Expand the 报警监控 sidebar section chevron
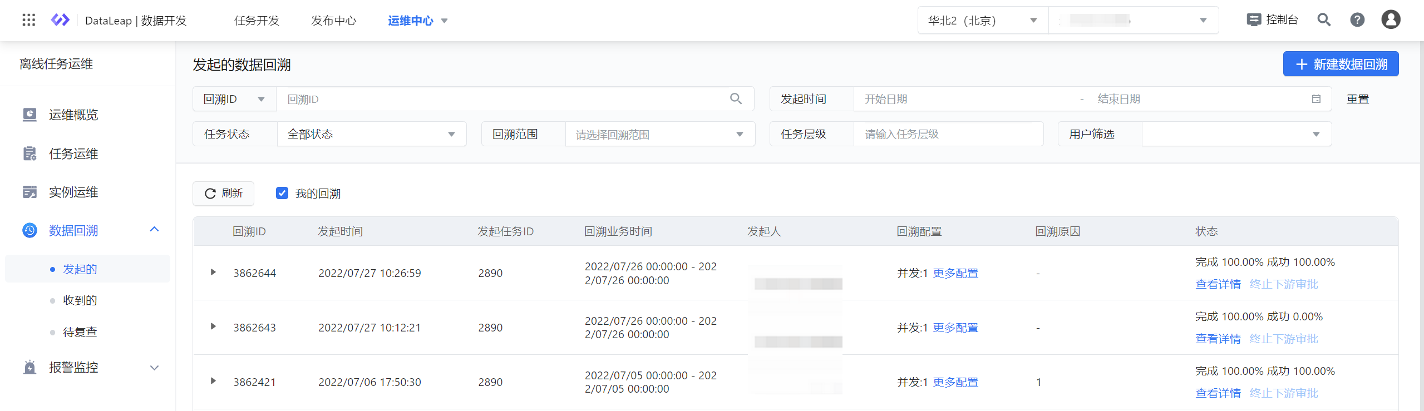This screenshot has width=1424, height=411. 155,368
